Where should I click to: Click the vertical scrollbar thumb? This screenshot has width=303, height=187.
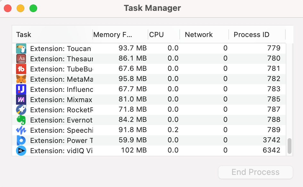[290, 146]
